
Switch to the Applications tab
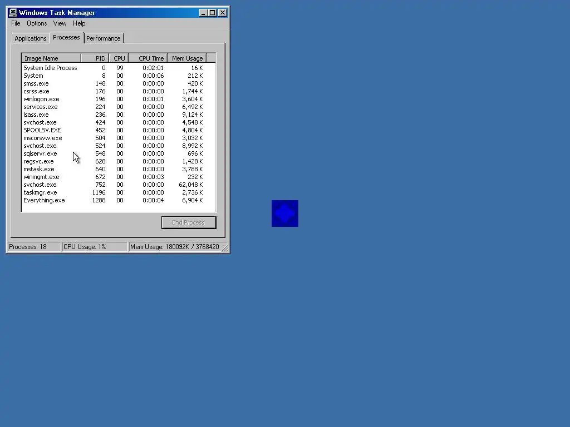click(31, 38)
